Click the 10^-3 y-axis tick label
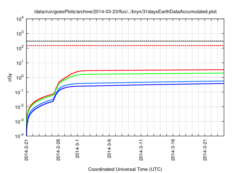 19,122
